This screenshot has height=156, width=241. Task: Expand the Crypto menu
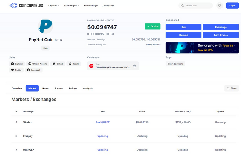pyautogui.click(x=54, y=6)
